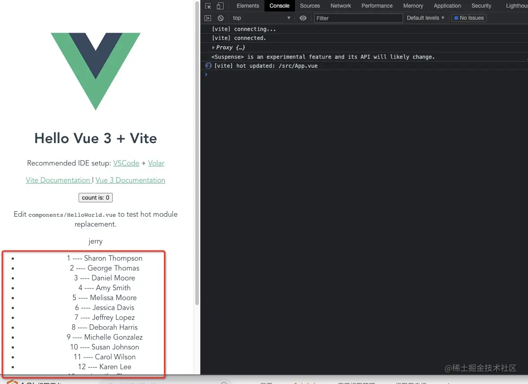Viewport: 528px width, 384px height.
Task: Click the '[vite] connecting...' log line
Action: [x=244, y=29]
